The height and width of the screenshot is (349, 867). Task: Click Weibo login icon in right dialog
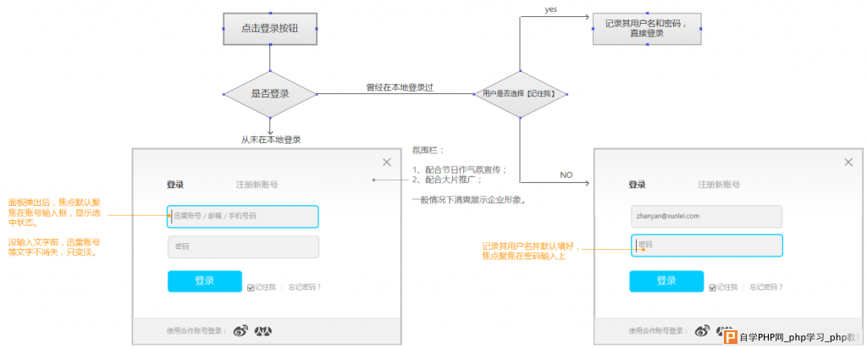tap(703, 330)
